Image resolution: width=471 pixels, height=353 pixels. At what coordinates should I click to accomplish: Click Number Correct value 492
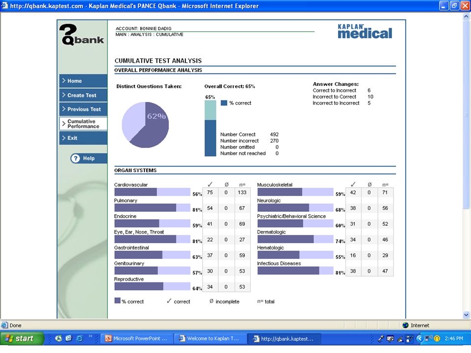pyautogui.click(x=274, y=134)
